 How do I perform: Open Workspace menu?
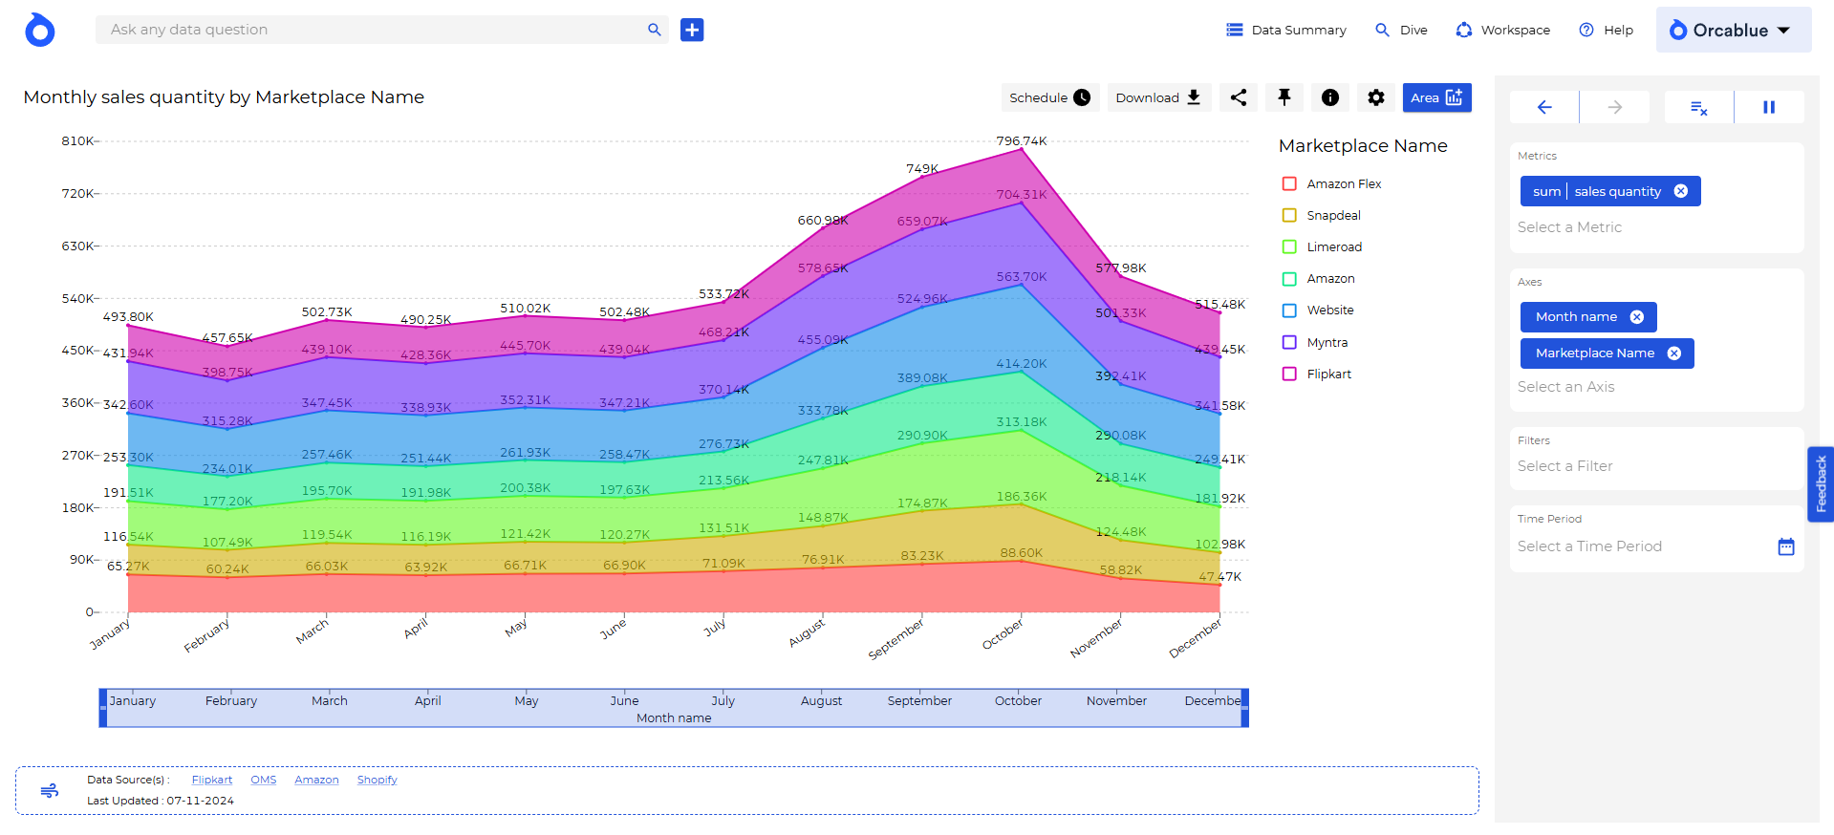(x=1503, y=30)
